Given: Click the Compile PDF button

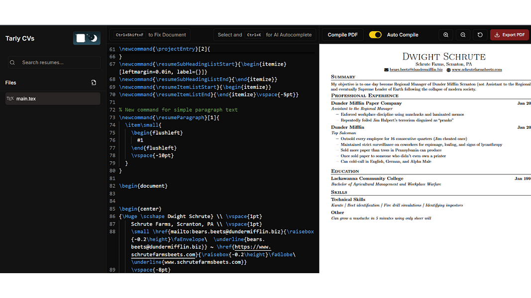Looking at the screenshot, I should pyautogui.click(x=343, y=35).
